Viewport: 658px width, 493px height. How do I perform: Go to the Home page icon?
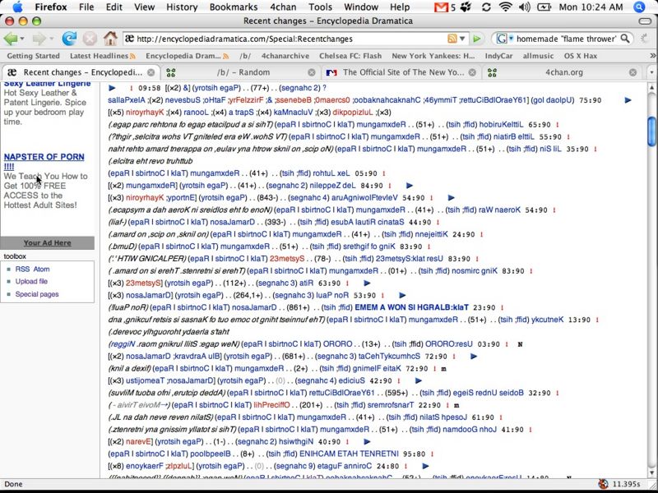110,39
